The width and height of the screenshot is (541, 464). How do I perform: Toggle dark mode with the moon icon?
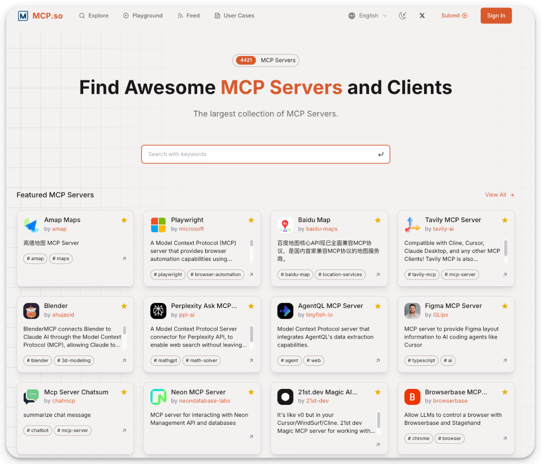[402, 16]
